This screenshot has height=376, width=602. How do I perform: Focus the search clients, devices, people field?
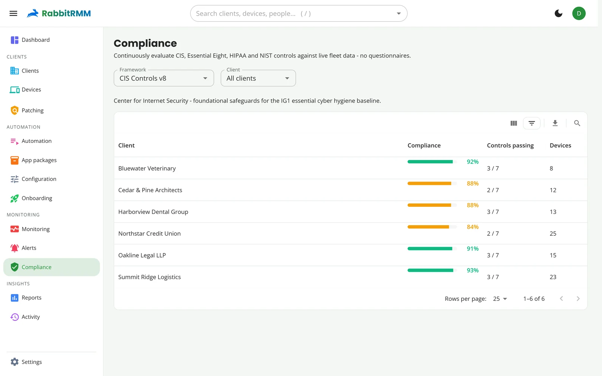click(x=293, y=14)
